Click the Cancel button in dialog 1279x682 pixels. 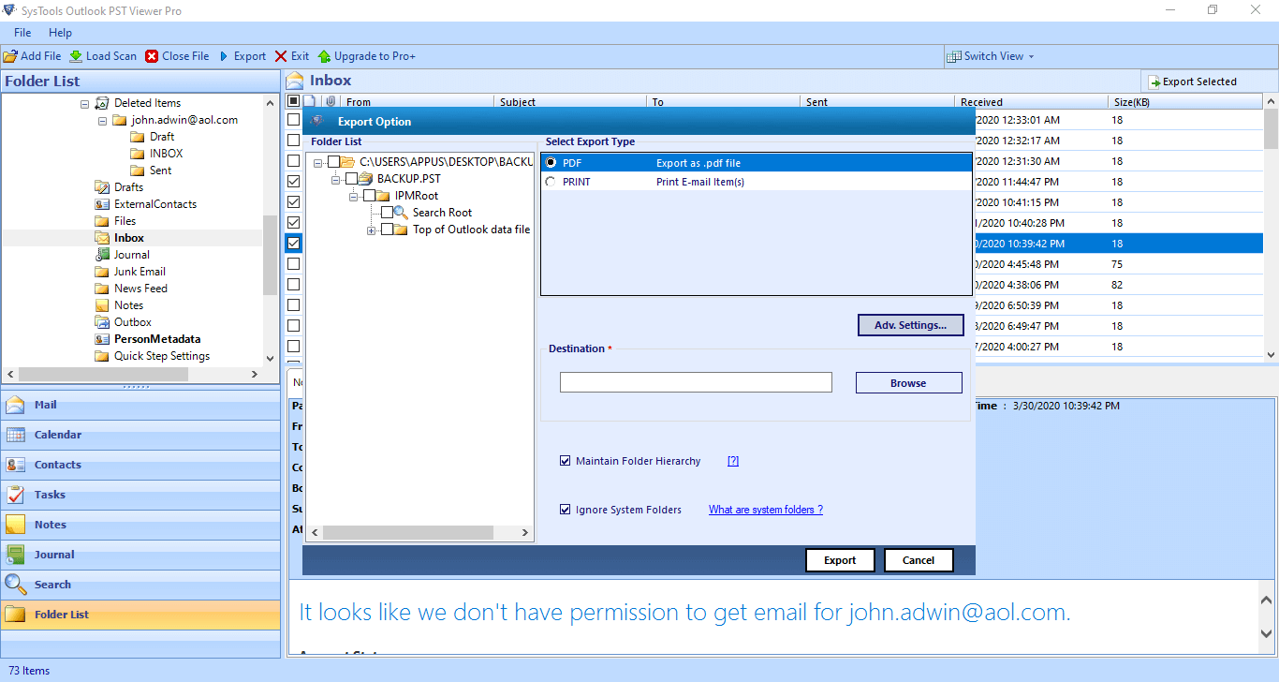pos(919,560)
